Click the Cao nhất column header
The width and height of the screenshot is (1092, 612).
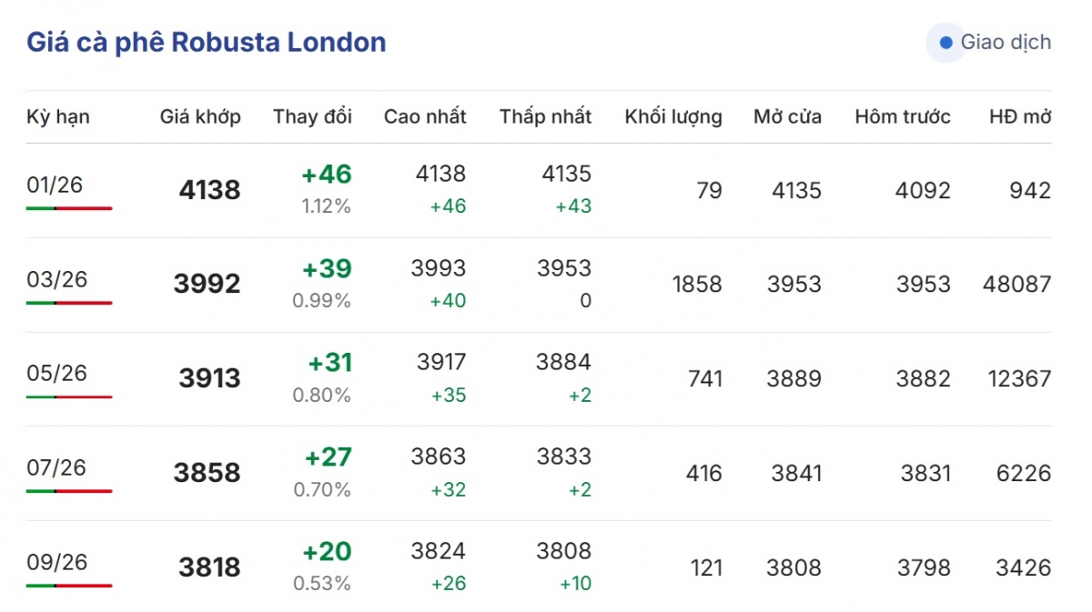[425, 116]
